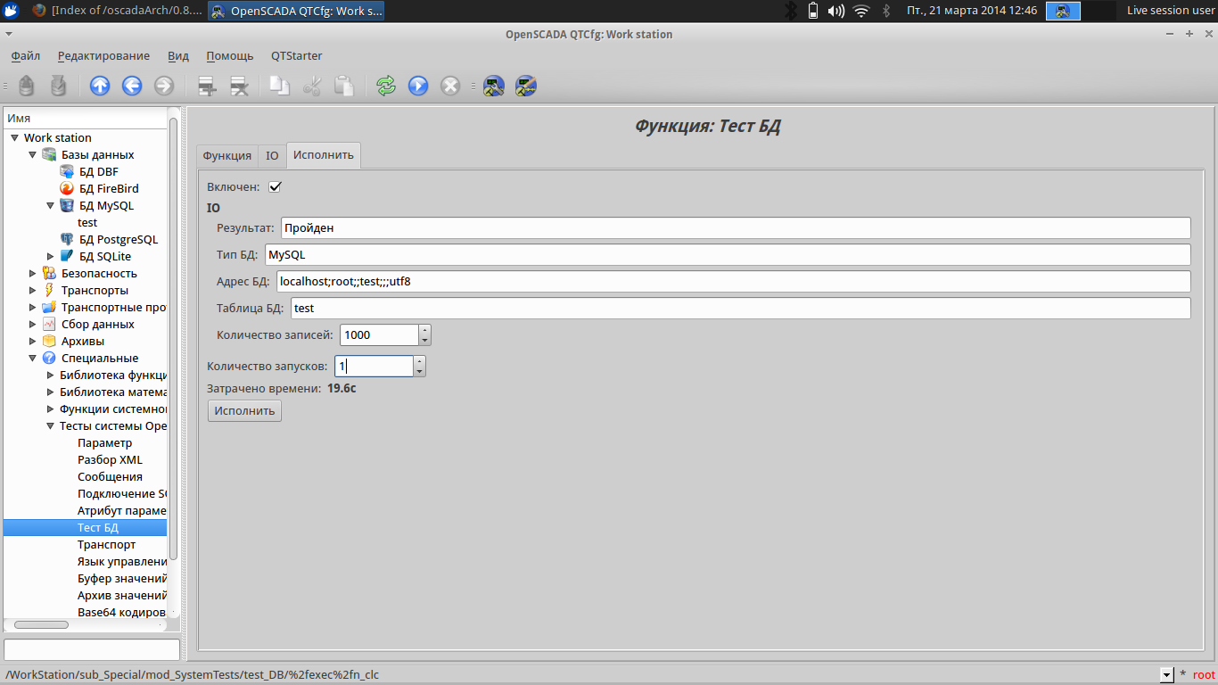Click the blue play start-update icon
1218x685 pixels.
[418, 86]
